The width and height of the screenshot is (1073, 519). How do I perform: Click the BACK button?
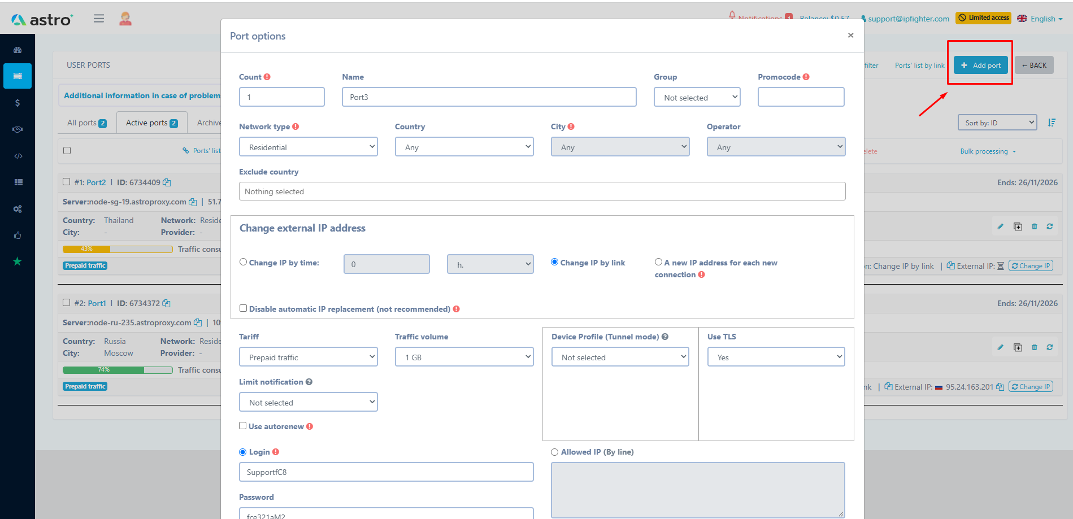(x=1034, y=65)
